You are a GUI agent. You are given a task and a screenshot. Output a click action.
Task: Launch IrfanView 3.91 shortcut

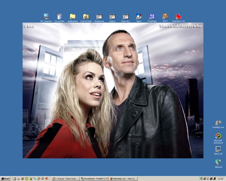(x=179, y=18)
